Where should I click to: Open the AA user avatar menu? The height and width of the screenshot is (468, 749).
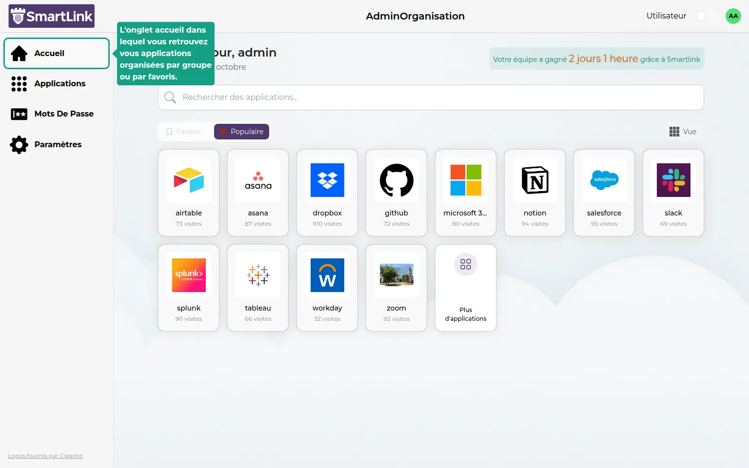(x=733, y=16)
